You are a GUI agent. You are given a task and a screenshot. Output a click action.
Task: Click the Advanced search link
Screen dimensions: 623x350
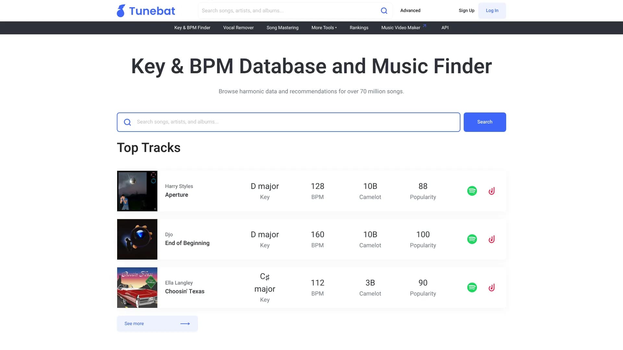click(410, 11)
